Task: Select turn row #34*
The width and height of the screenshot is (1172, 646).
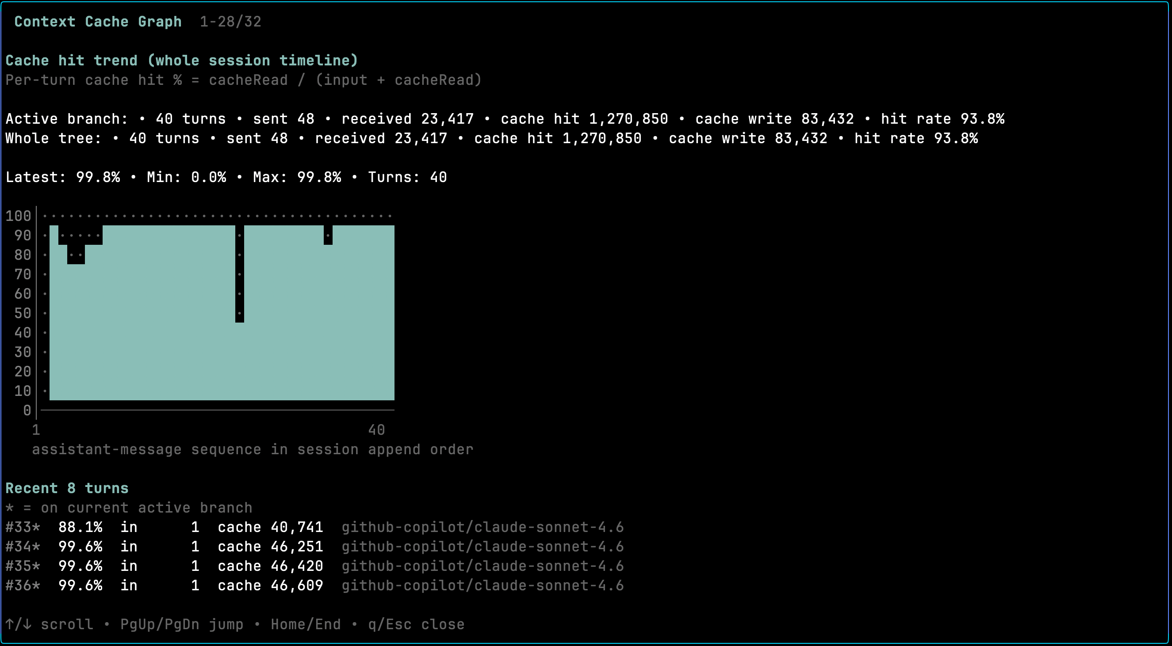Action: (314, 547)
